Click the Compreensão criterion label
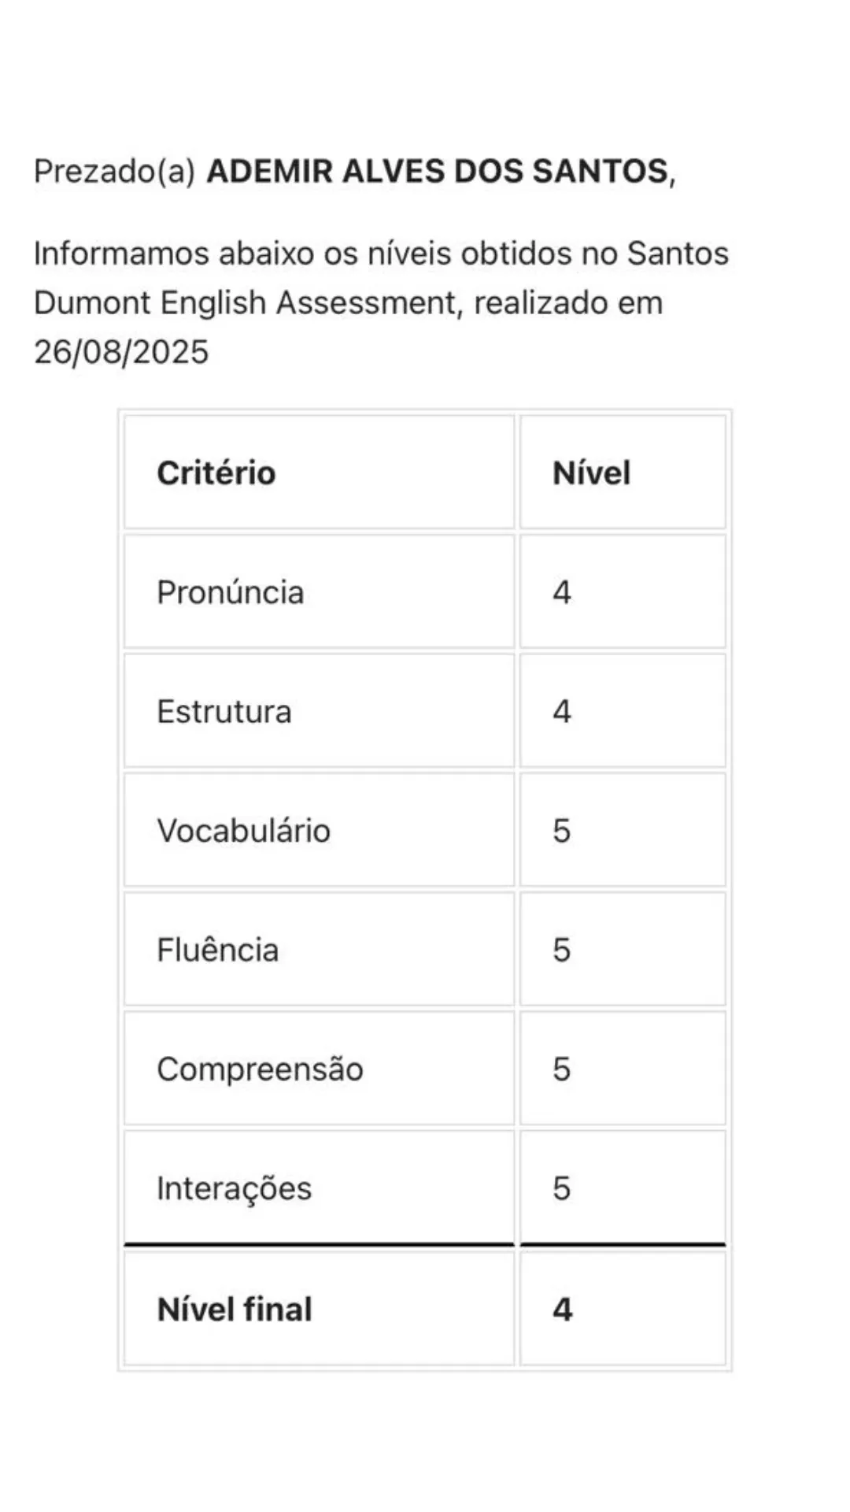 click(x=260, y=1069)
